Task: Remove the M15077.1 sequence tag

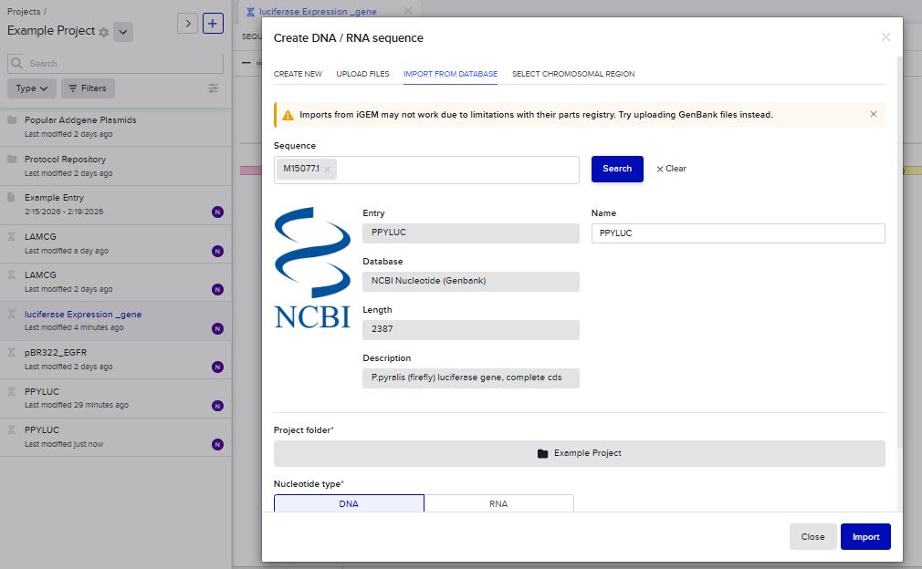Action: pos(327,169)
